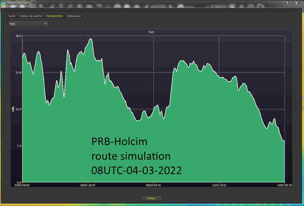This screenshot has height=206, width=304.
Task: Click the 06/03 18:47 time label
Action: tap(88, 185)
